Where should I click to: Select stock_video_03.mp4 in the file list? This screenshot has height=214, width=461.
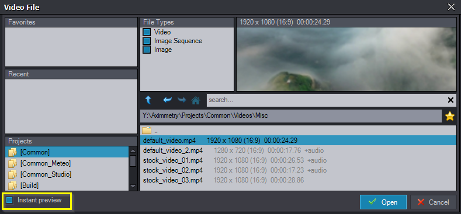coord(298,180)
